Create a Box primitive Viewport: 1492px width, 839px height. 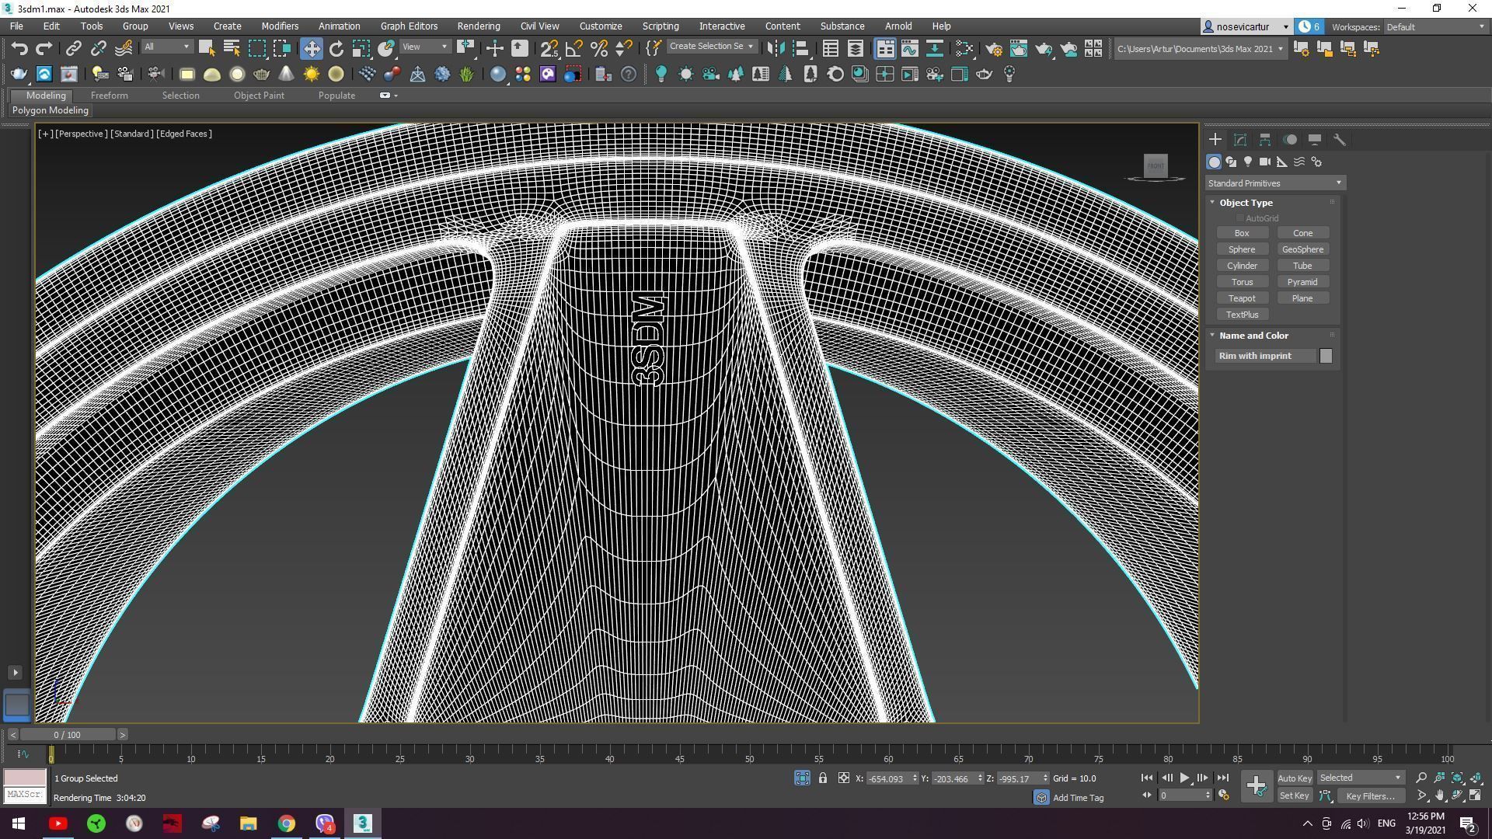coord(1242,233)
